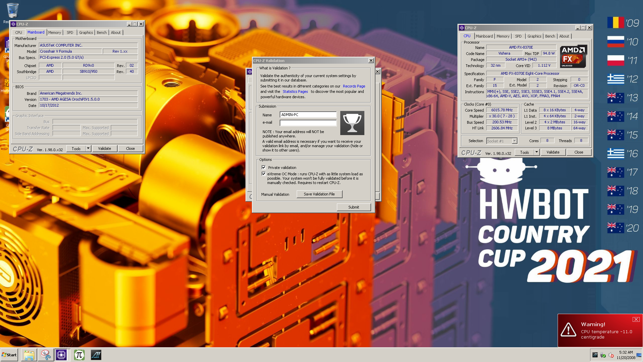643x362 pixels.
Task: Open the green pi benchmark taskbar icon
Action: click(x=79, y=355)
